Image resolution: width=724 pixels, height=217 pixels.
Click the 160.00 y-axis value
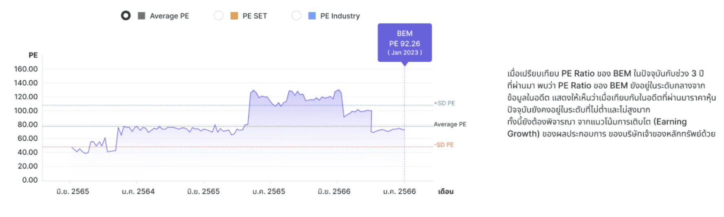point(26,69)
